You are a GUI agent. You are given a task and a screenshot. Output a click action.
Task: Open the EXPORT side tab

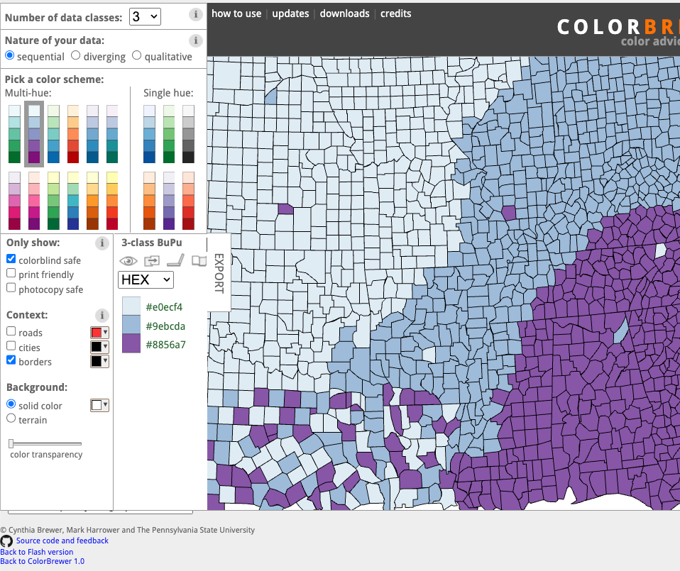[219, 273]
